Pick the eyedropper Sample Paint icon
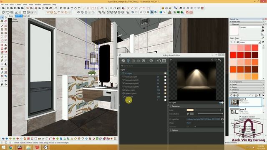Screen dimensions: 267x150 click(x=263, y=37)
